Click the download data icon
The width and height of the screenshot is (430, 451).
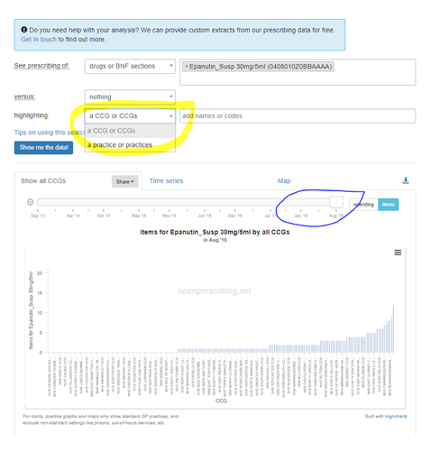[406, 180]
